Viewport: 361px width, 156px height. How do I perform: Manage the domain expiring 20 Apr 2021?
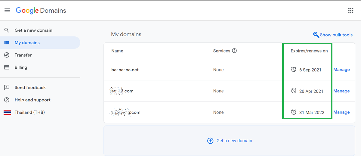[x=341, y=91]
